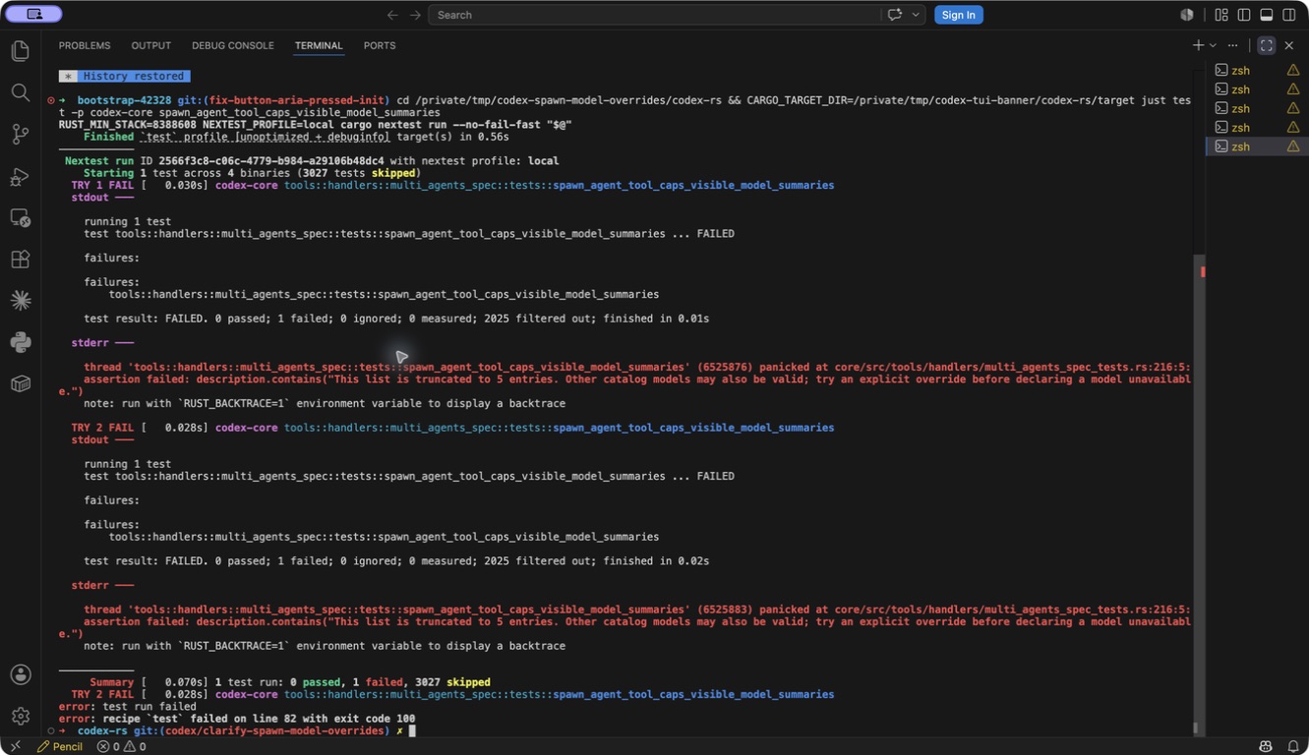
Task: Click the red command status circle beside bootstrap prompt
Action: click(51, 100)
